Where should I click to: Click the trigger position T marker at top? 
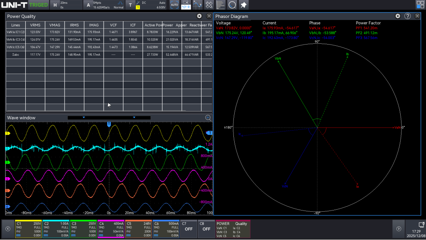point(109,124)
